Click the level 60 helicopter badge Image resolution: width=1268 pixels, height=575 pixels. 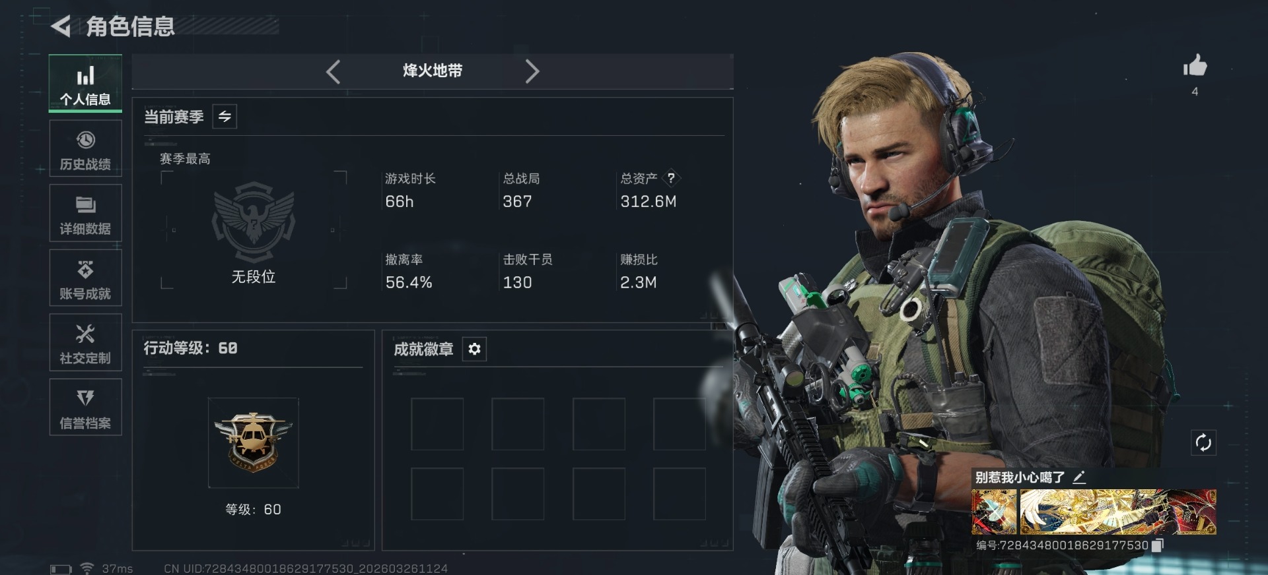254,442
